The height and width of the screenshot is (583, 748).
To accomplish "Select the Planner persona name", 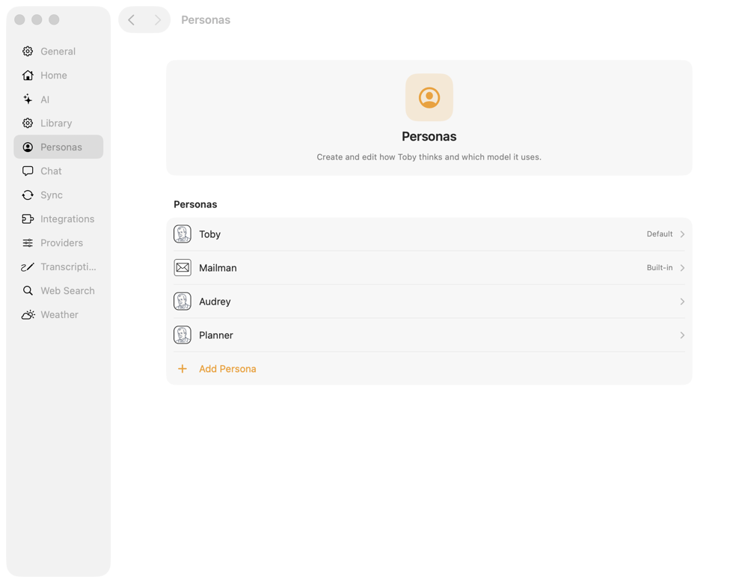I will pyautogui.click(x=216, y=335).
